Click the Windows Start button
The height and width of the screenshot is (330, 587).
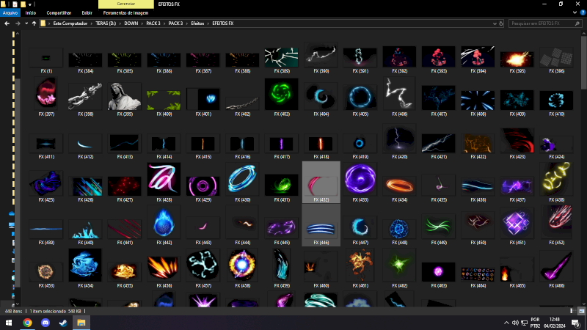(x=9, y=322)
